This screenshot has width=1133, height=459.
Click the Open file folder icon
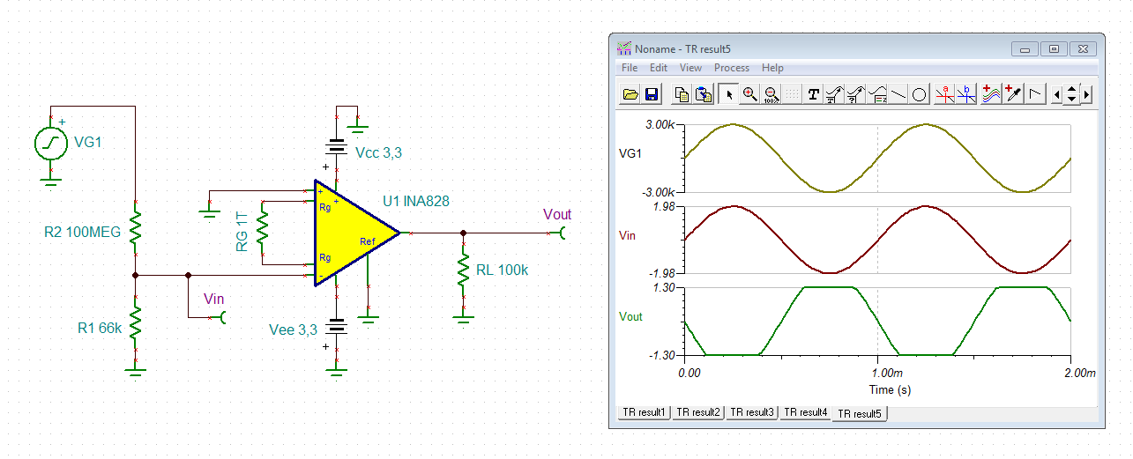click(630, 93)
